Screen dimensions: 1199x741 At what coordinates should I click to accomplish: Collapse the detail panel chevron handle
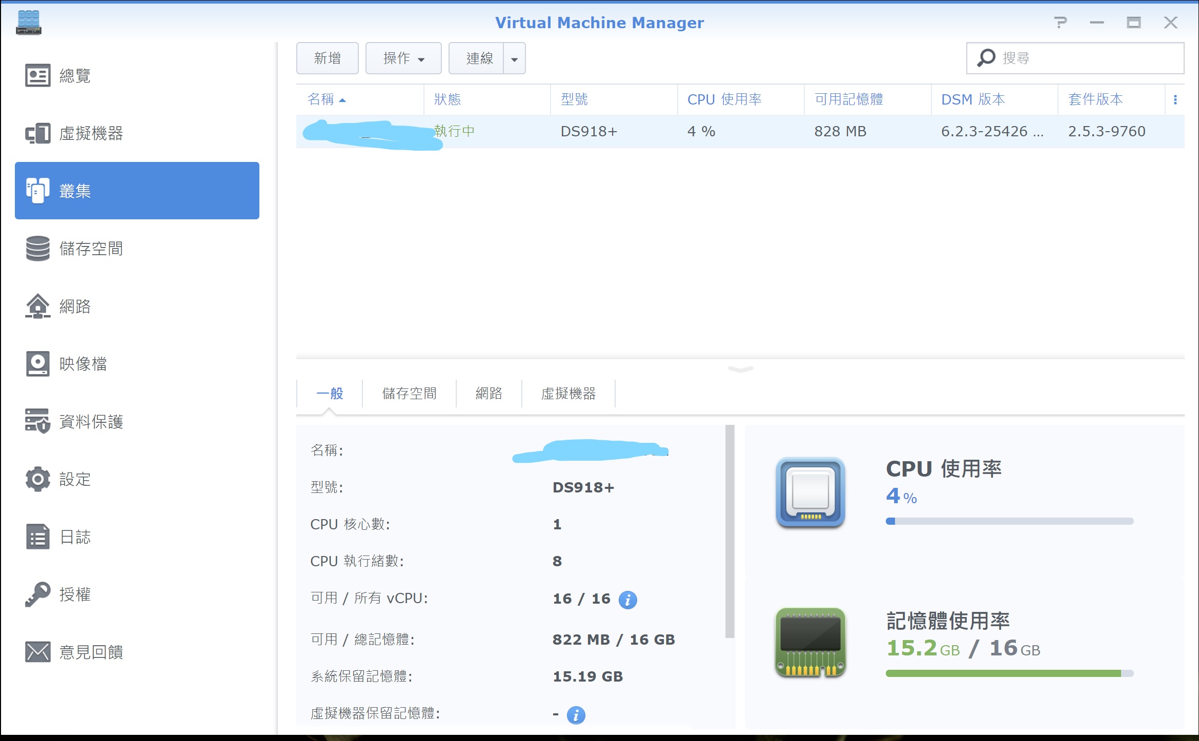(740, 369)
